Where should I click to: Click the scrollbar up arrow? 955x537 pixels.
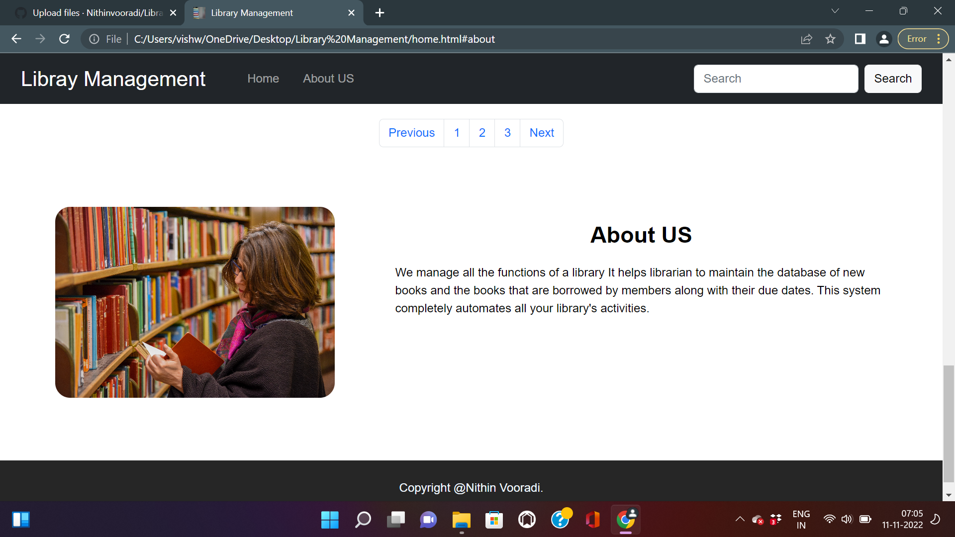pyautogui.click(x=949, y=59)
